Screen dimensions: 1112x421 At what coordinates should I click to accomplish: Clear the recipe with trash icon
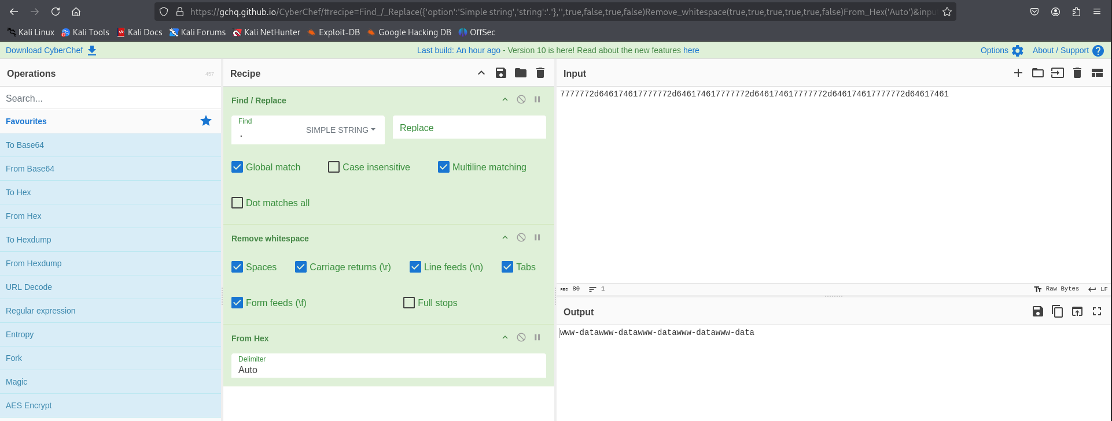(540, 73)
